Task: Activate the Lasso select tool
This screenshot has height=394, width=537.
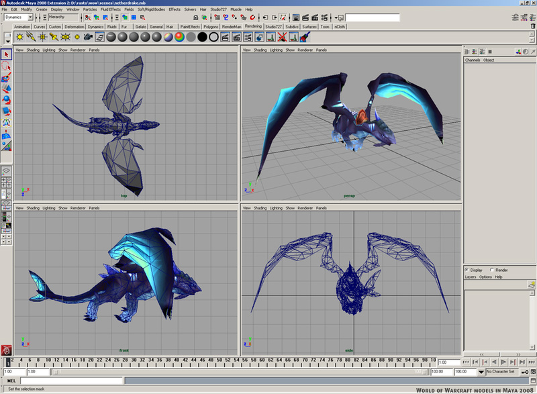Action: [6, 66]
